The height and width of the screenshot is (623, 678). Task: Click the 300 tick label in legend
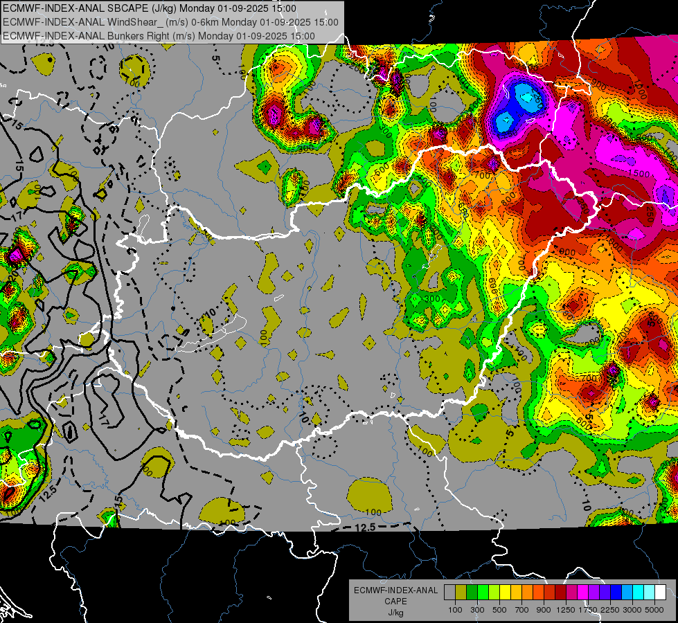(477, 610)
